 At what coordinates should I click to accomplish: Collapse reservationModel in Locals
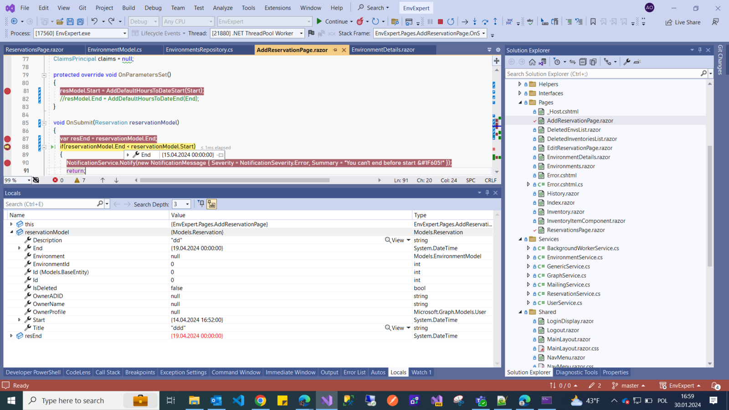pos(11,232)
